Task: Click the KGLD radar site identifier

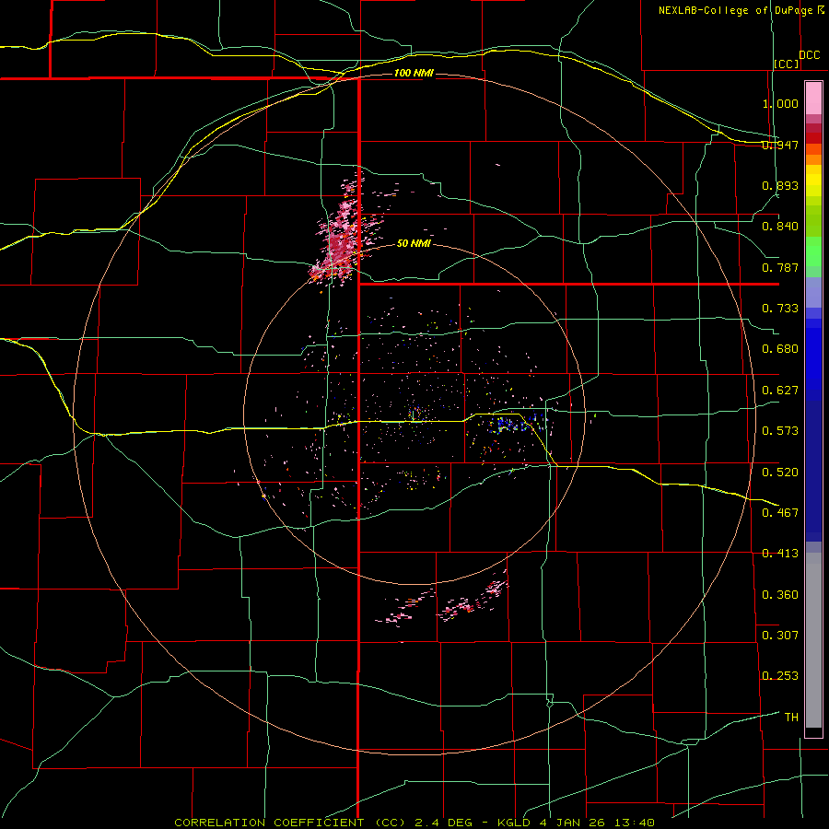Action: tap(514, 823)
